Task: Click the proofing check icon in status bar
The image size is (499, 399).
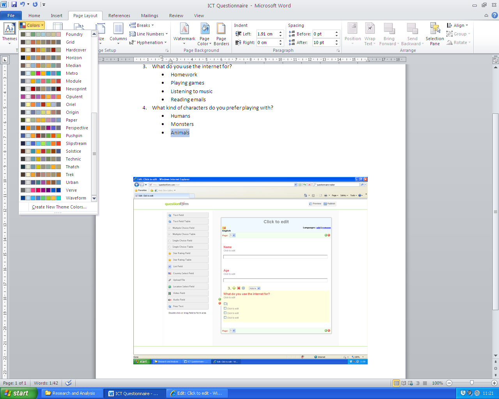Action: [69, 383]
